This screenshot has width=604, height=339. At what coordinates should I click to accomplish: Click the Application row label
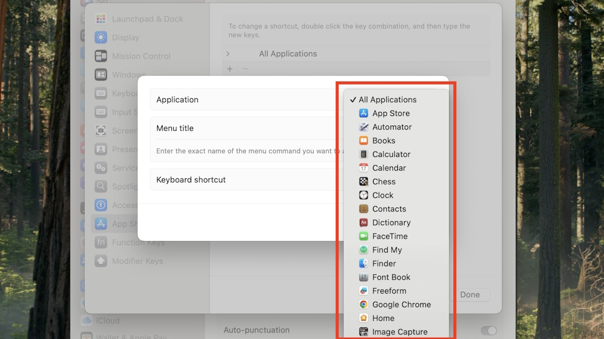click(177, 99)
